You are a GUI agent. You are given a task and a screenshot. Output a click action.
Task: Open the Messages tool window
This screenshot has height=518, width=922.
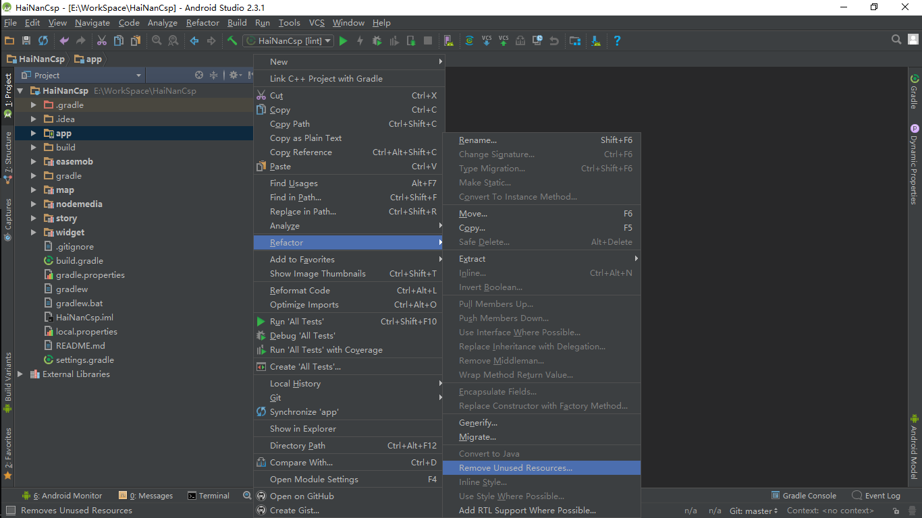(146, 496)
